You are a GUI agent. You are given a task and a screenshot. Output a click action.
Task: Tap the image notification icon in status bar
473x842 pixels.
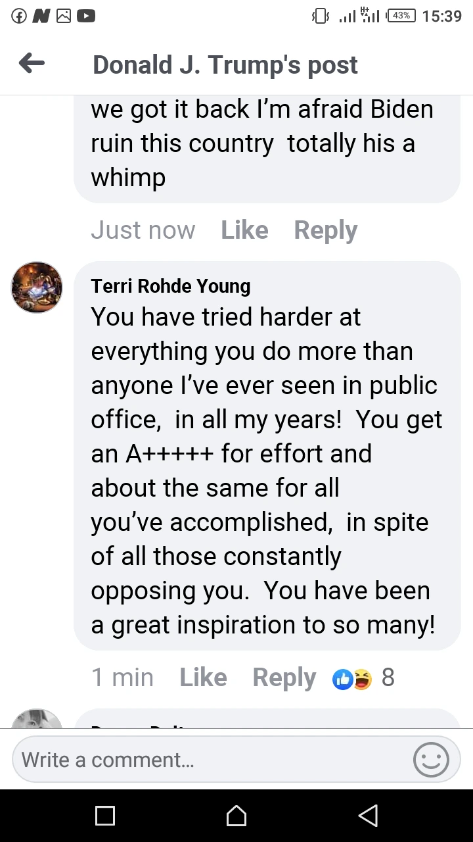tap(64, 16)
